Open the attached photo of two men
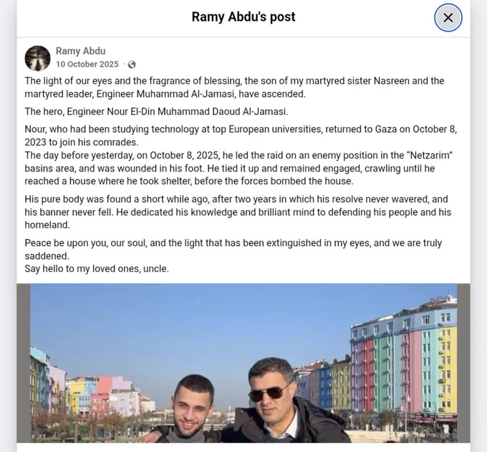 [x=243, y=363]
